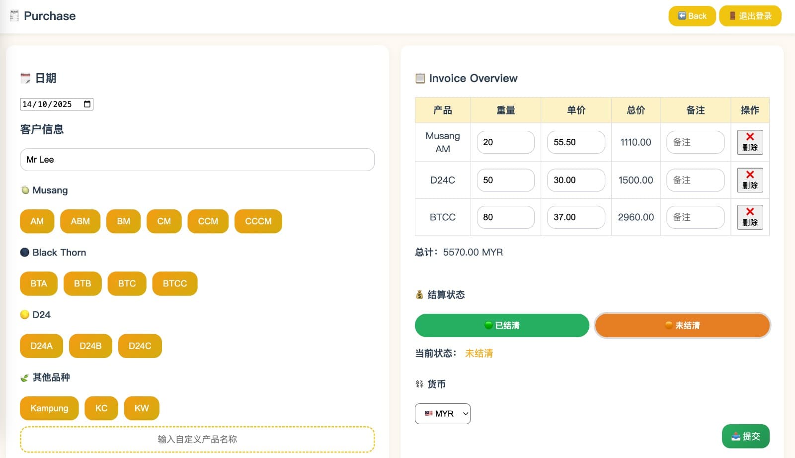Click the Back arrow icon button

(682, 15)
